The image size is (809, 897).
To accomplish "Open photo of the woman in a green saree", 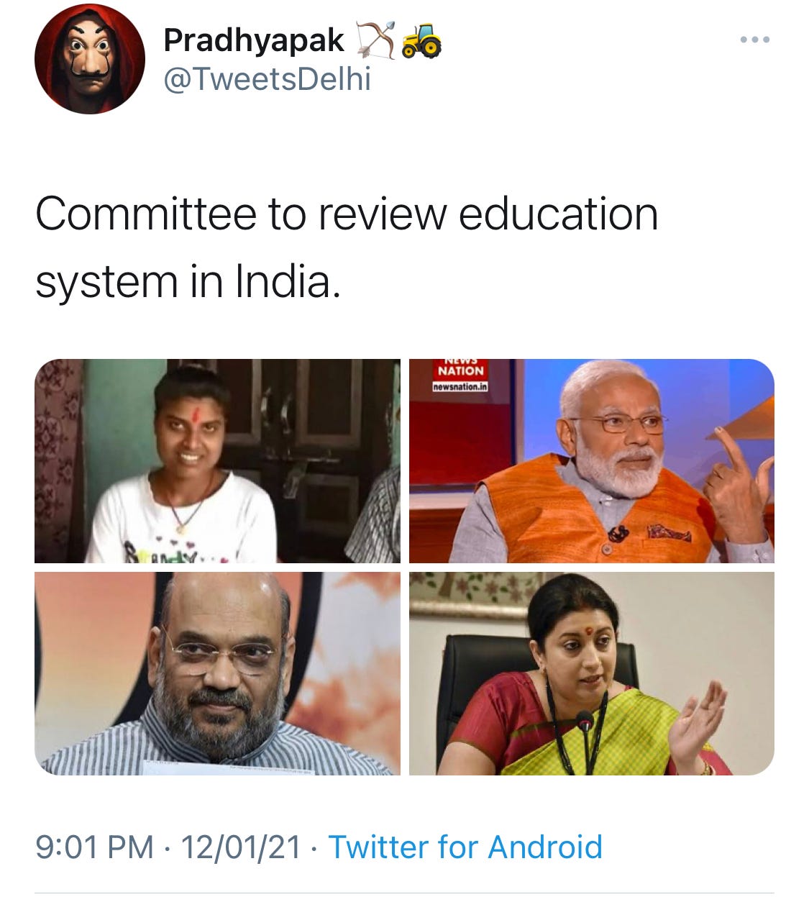I will 592,674.
